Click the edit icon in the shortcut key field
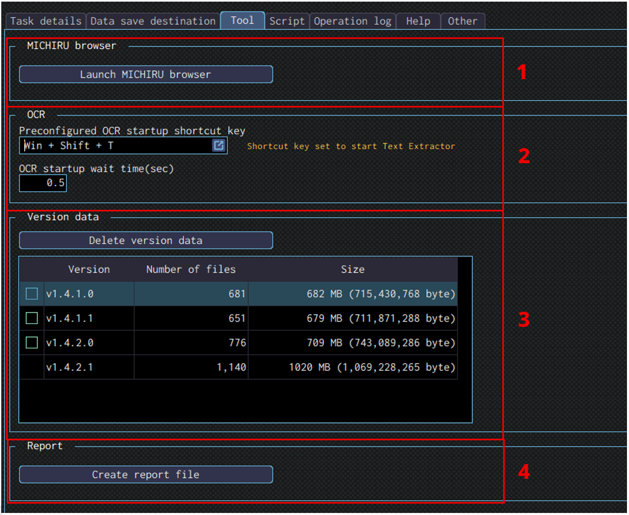 [218, 145]
